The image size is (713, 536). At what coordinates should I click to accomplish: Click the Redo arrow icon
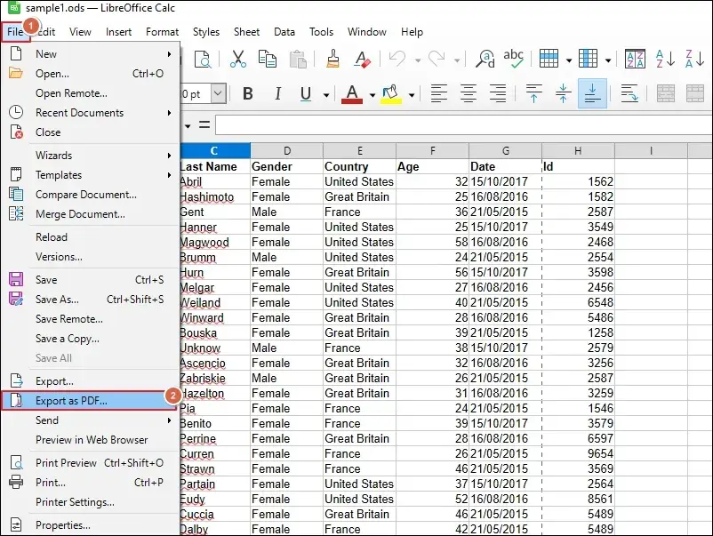[437, 59]
